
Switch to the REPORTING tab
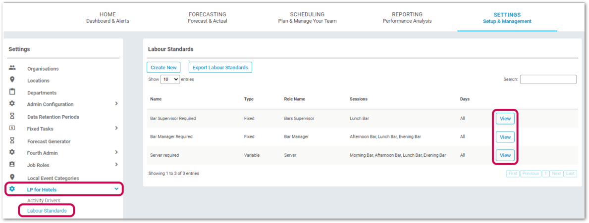407,18
